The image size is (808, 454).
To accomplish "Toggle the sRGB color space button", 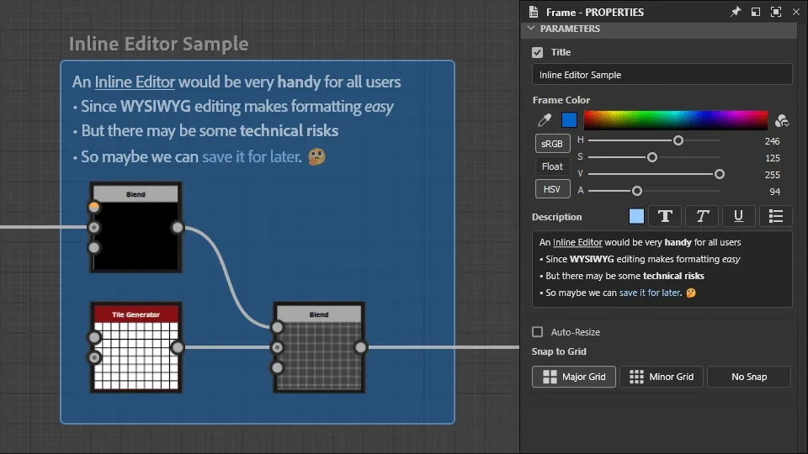I will [552, 144].
